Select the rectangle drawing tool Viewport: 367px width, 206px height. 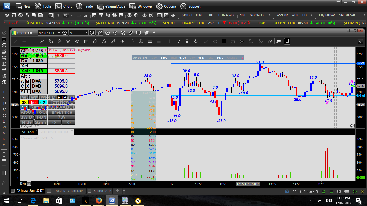tap(86, 42)
